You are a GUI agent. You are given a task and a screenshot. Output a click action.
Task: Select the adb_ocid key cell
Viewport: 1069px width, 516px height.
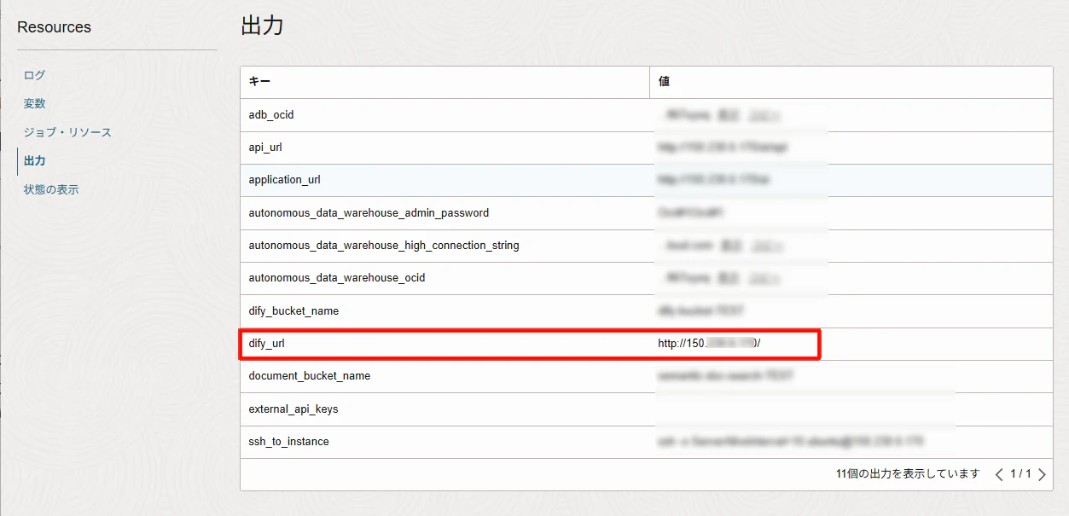tap(445, 115)
